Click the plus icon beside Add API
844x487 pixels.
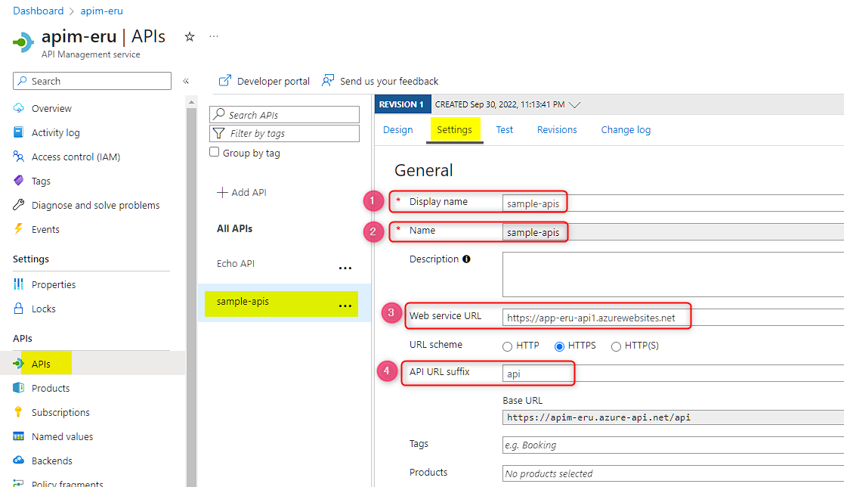(222, 192)
